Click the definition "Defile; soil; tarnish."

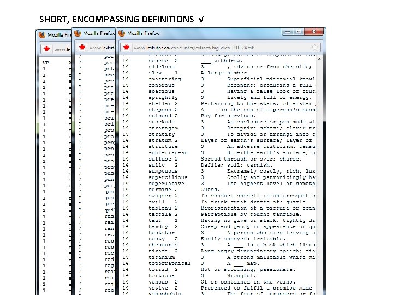pos(236,165)
